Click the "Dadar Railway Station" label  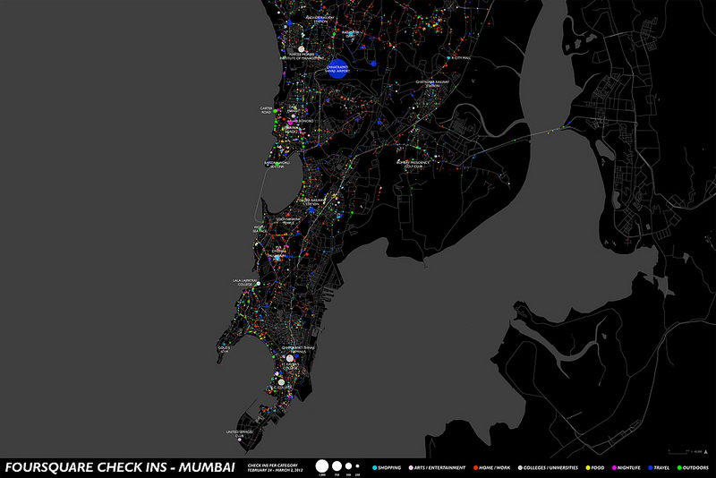tap(312, 201)
